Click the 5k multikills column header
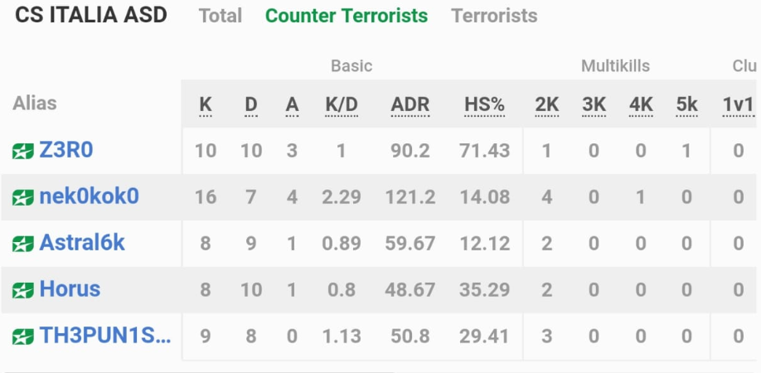This screenshot has height=373, width=761. click(x=686, y=104)
